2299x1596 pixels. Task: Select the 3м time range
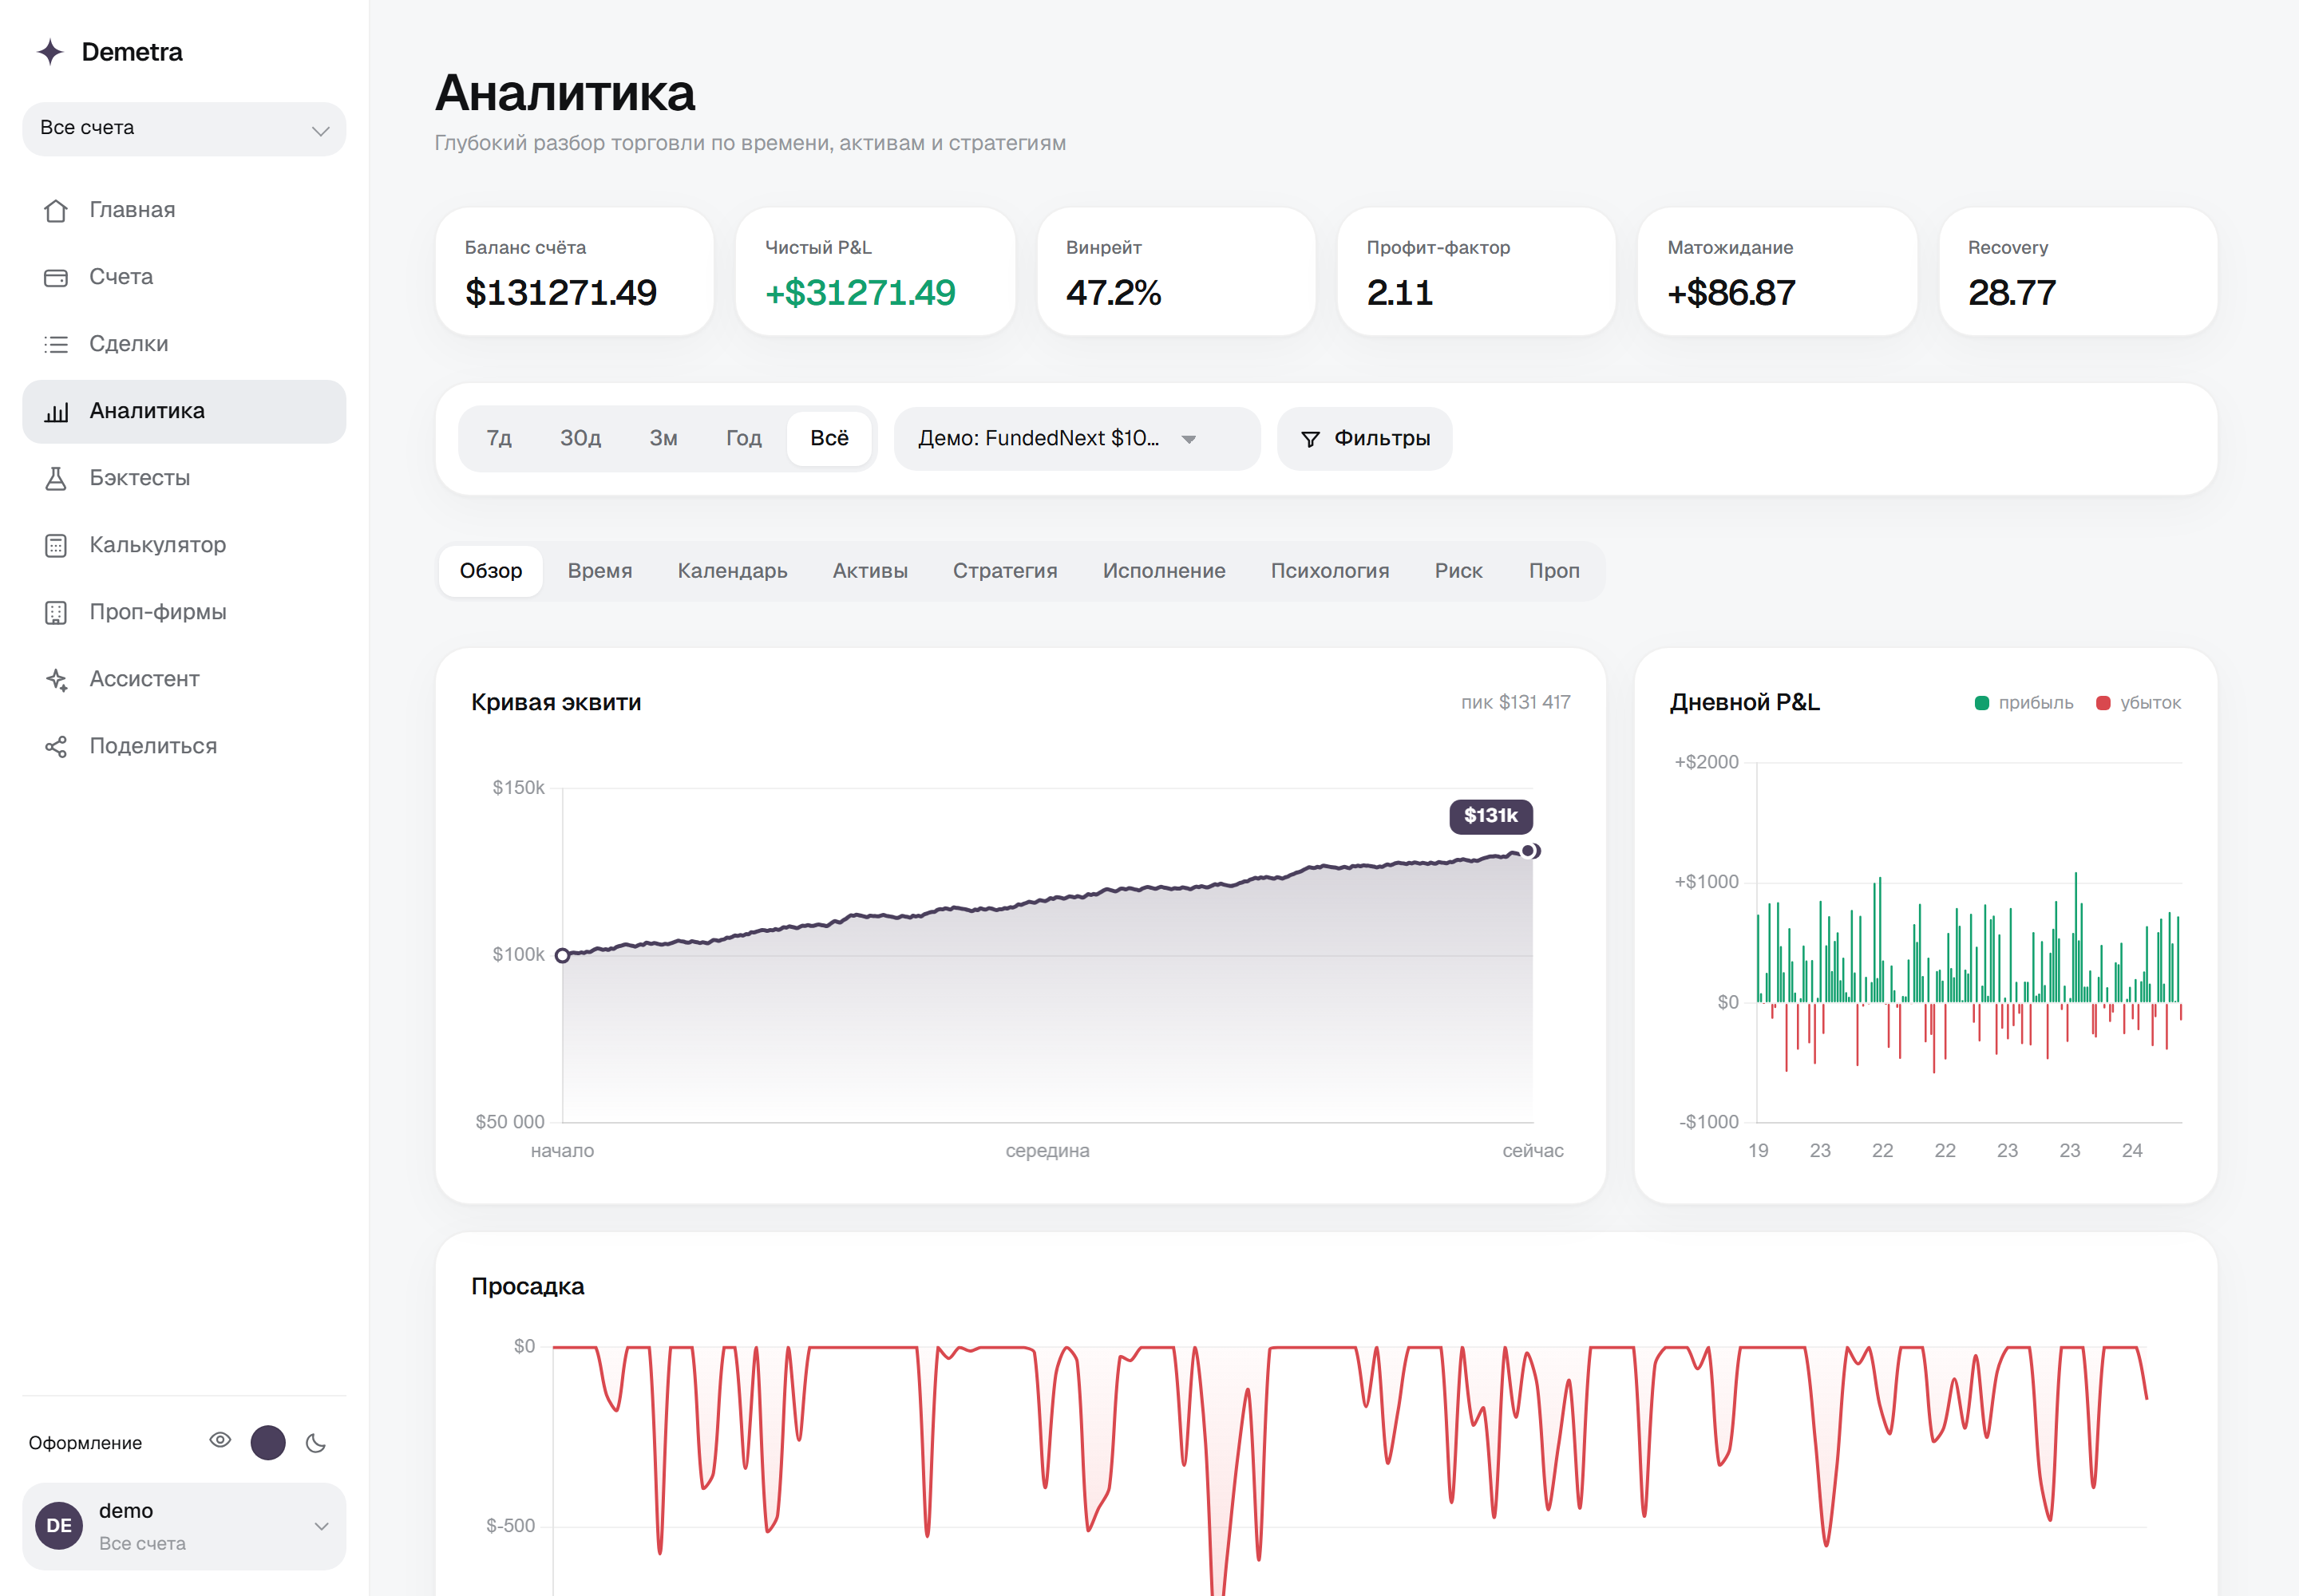click(x=663, y=438)
